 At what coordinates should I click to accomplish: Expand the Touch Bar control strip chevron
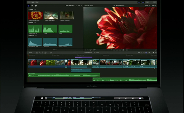115,98
